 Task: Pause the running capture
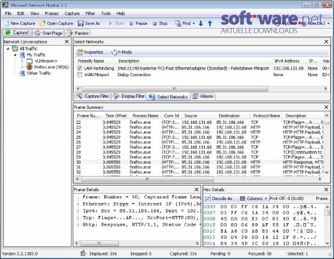point(139,23)
